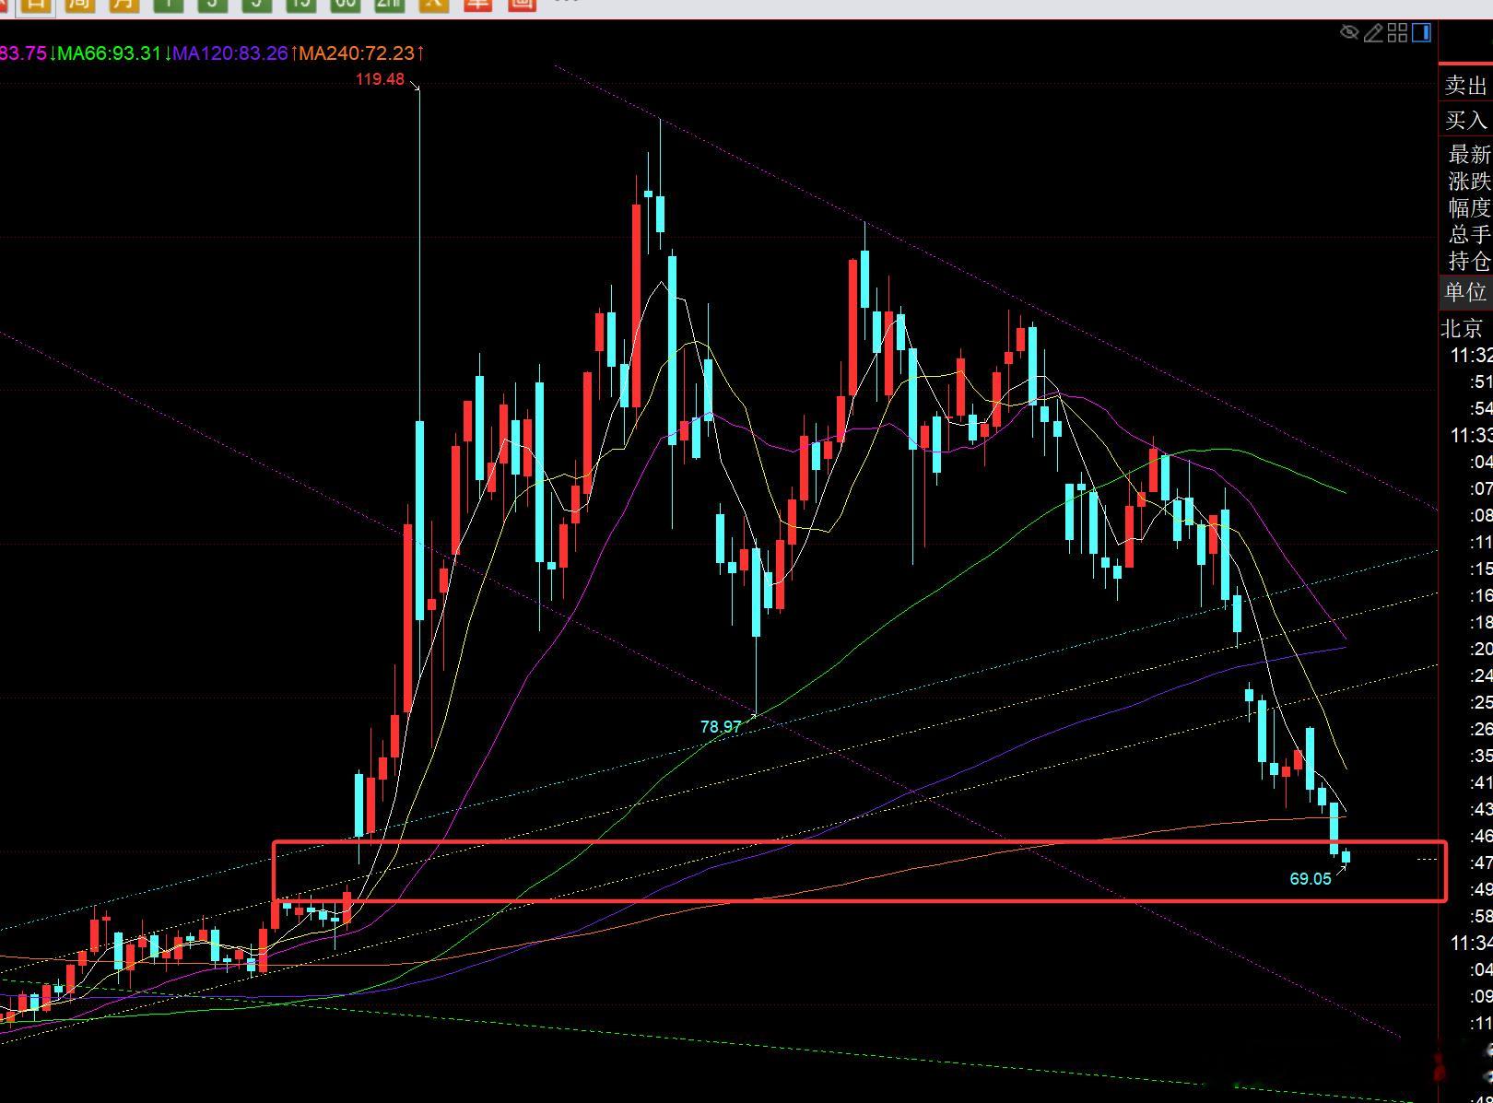
Task: Toggle the blue side panel icon
Action: click(x=1421, y=33)
